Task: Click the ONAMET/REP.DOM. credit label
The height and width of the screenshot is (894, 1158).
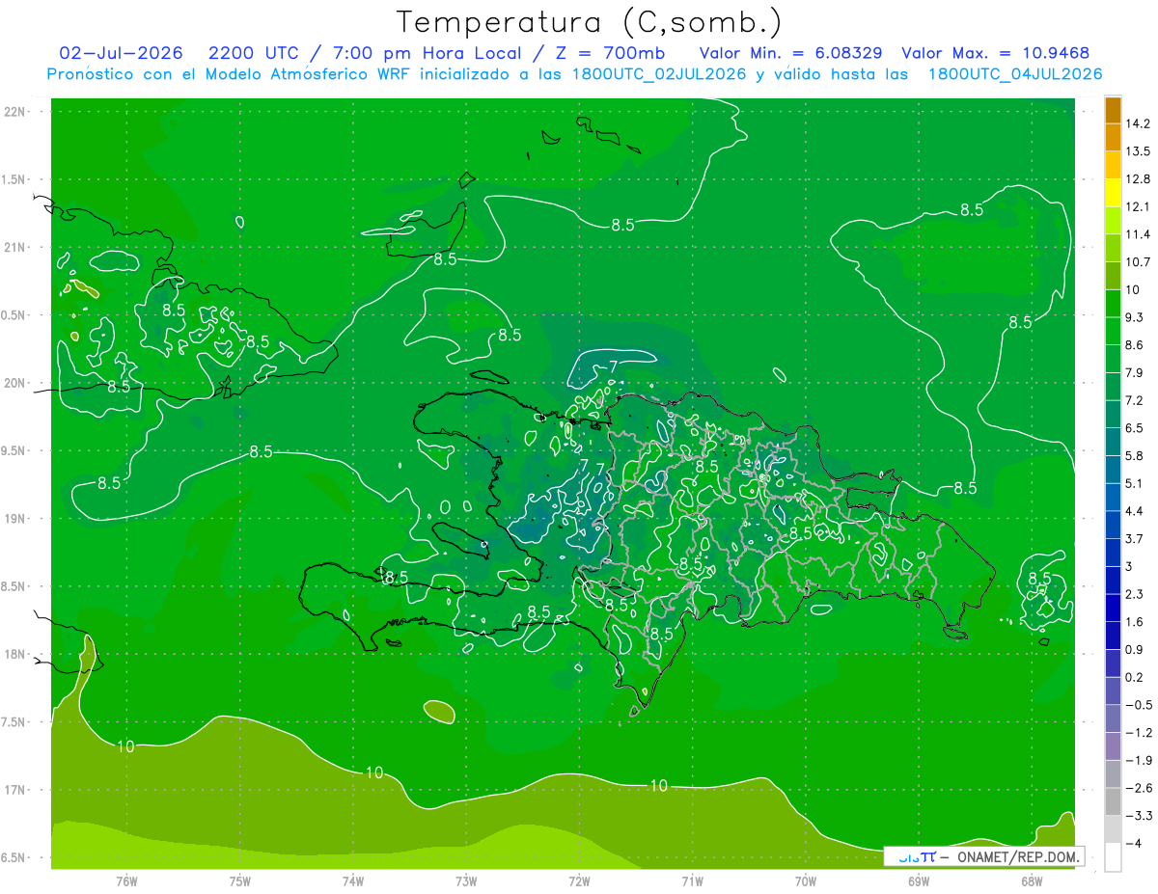Action: (1018, 856)
